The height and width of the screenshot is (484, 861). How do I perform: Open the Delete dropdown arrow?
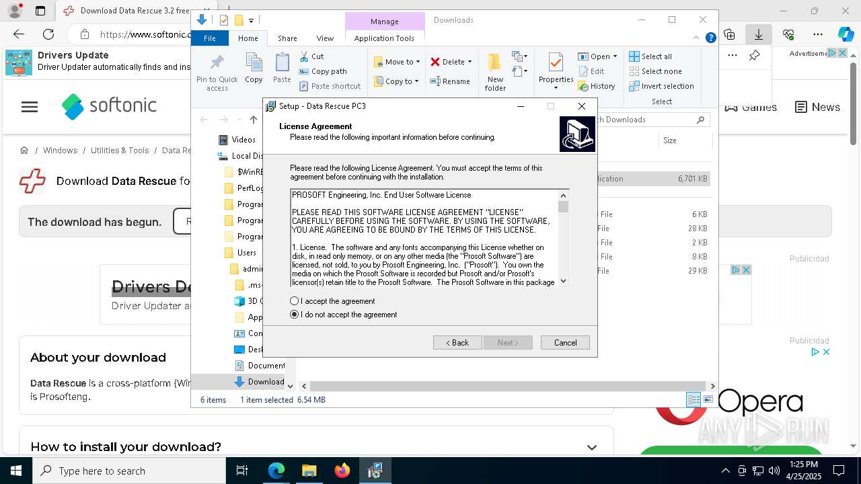tap(470, 62)
